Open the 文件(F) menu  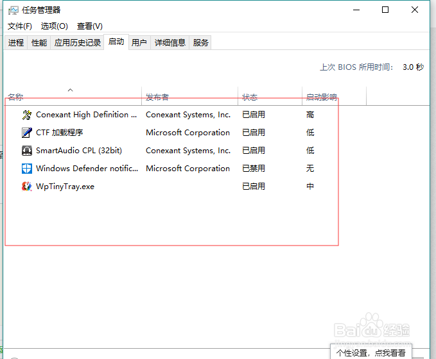point(19,26)
